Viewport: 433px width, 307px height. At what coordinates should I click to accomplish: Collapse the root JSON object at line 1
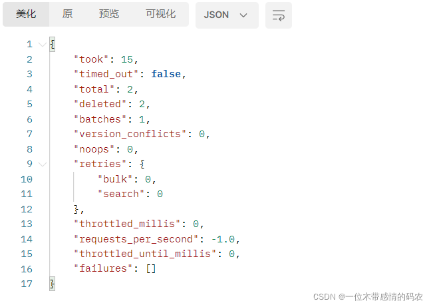point(43,45)
